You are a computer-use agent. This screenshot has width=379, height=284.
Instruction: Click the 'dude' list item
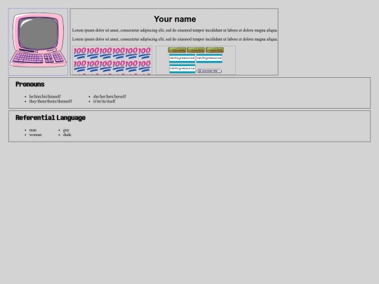[x=67, y=135]
